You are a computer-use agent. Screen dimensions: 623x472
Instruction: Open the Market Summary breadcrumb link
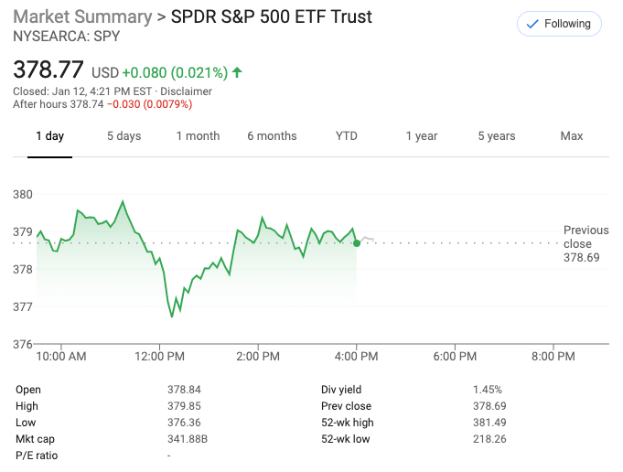click(x=82, y=17)
